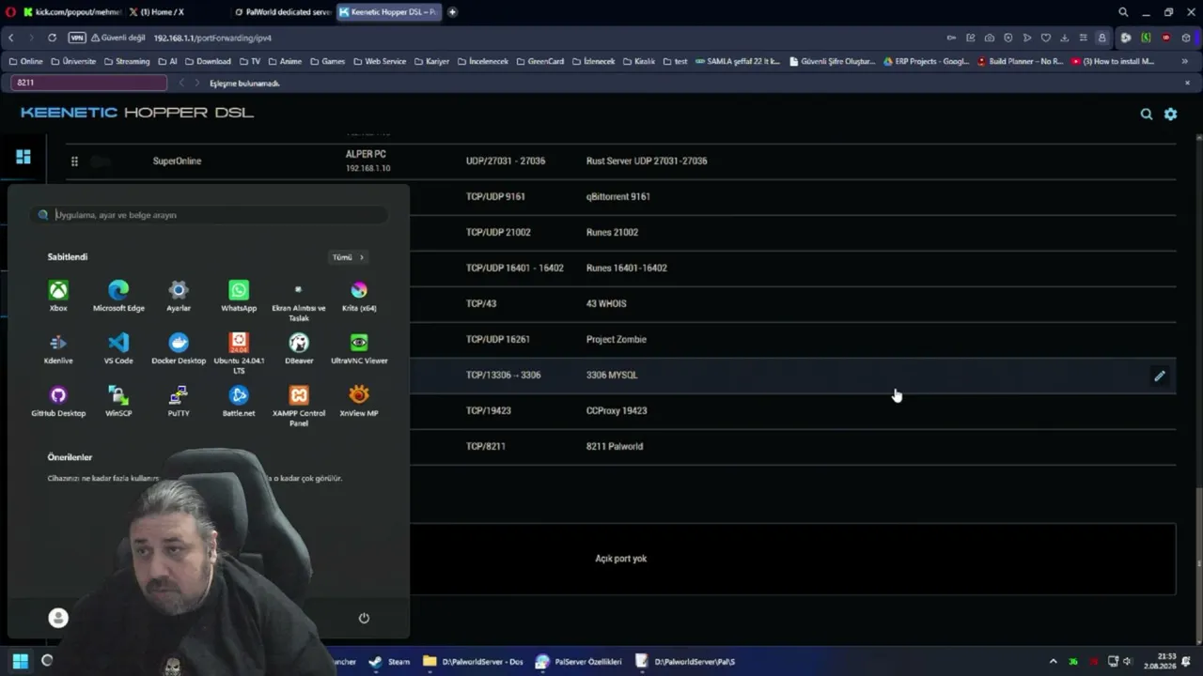Open GitHub Desktop from the Start menu
This screenshot has width=1203, height=676.
coord(58,400)
